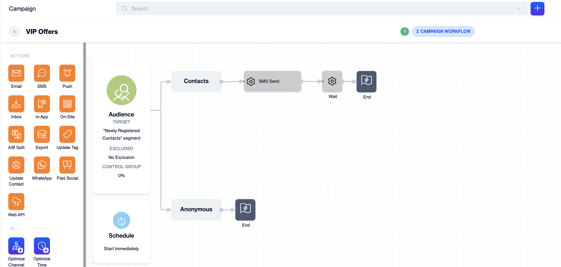Select the SMS action icon
Viewport: 561px width, 267px height.
[x=42, y=73]
